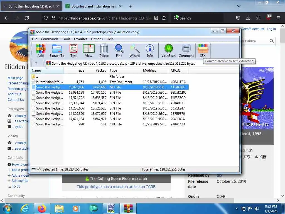285x214 pixels.
Task: Open the Tools menu
Action: pos(66,39)
